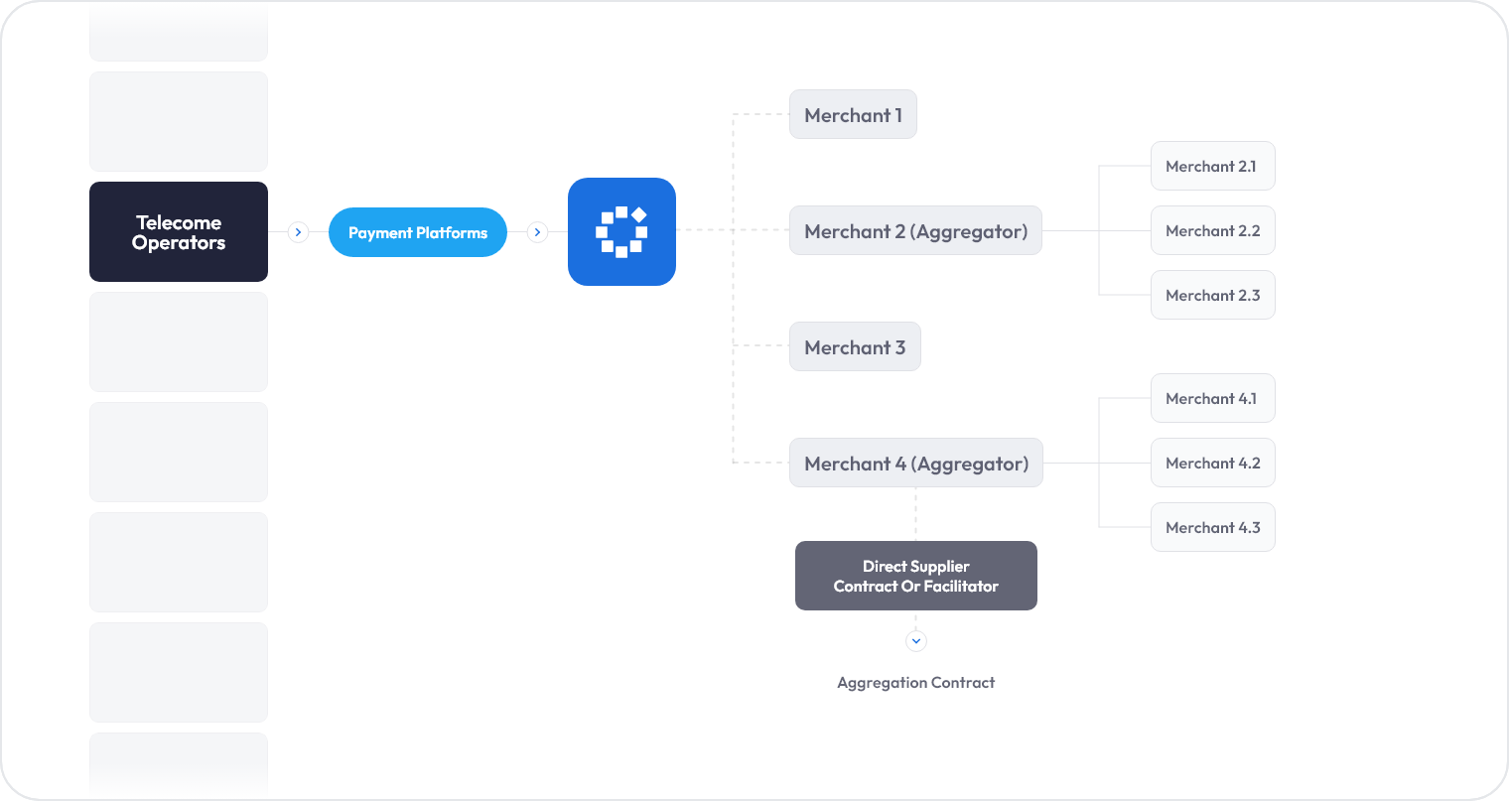Select the Merchant 4 (Aggregator) node
1509x801 pixels.
pyautogui.click(x=916, y=464)
